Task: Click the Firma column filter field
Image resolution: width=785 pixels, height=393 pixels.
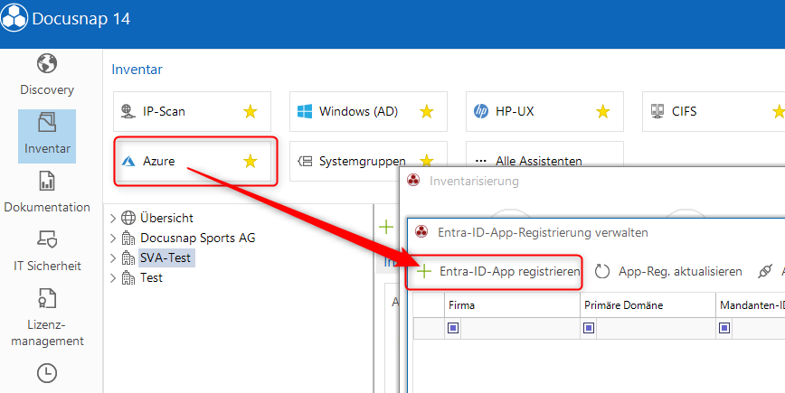Action: (518, 328)
